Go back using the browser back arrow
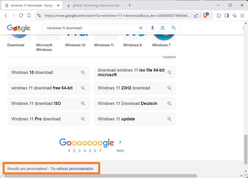The height and width of the screenshot is (178, 248). tap(6, 16)
